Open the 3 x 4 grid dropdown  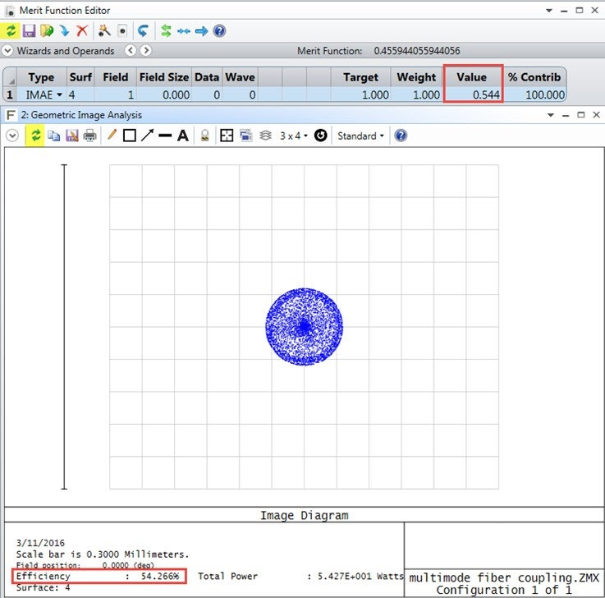[x=294, y=136]
